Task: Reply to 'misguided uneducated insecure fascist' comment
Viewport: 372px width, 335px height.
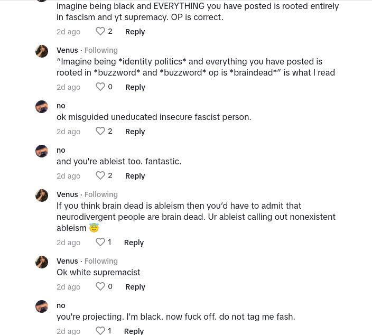Action: [x=135, y=132]
